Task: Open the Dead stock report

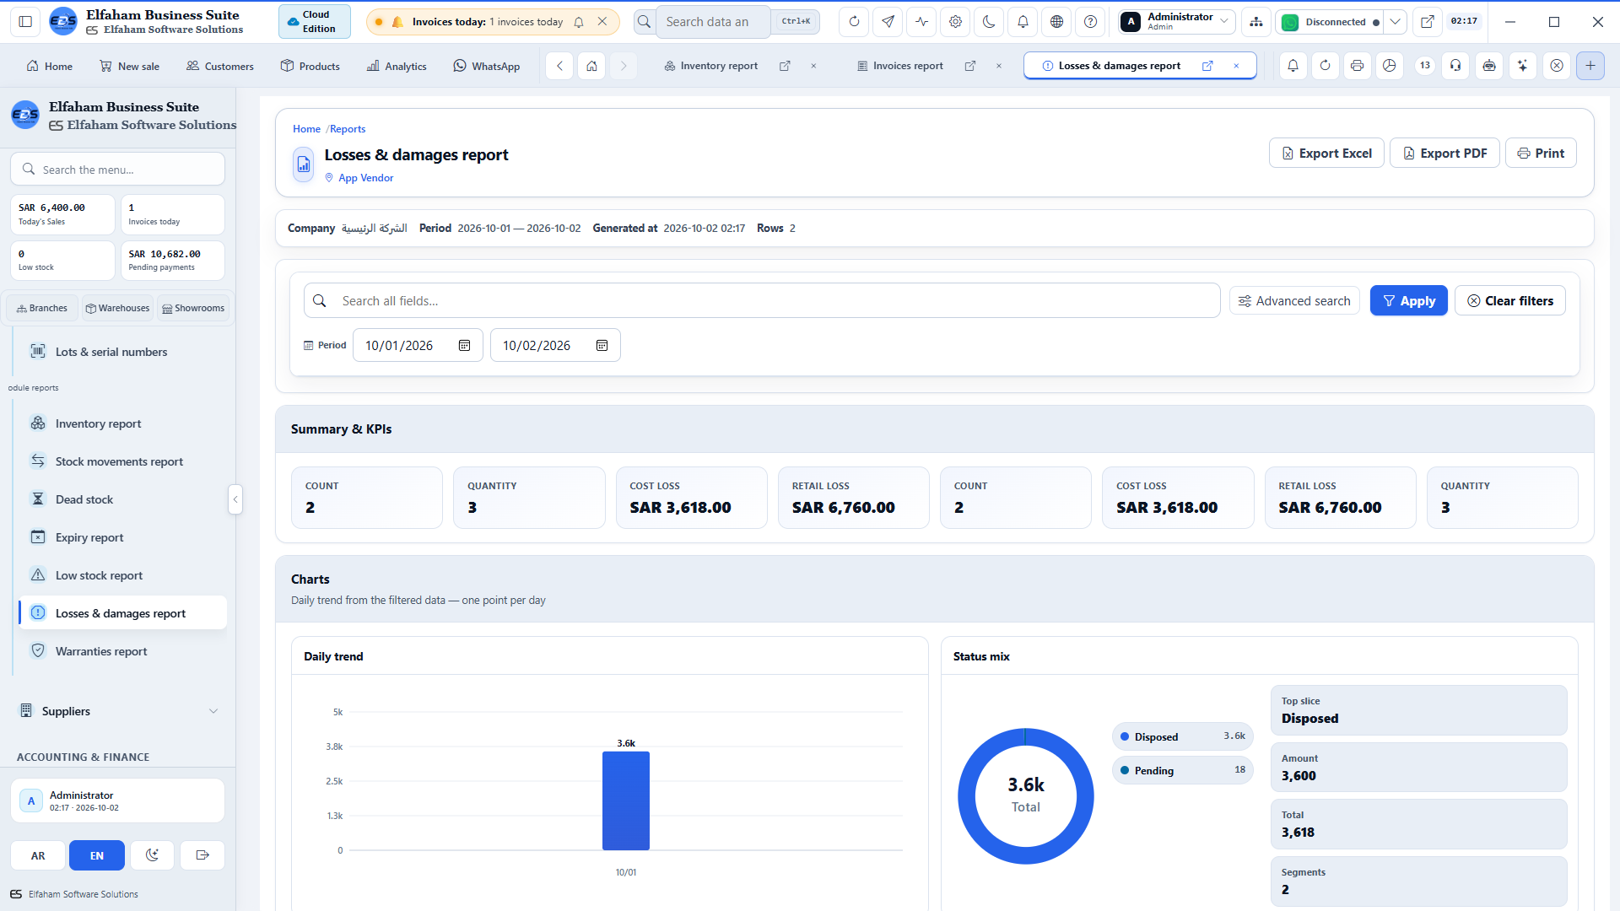Action: tap(122, 499)
